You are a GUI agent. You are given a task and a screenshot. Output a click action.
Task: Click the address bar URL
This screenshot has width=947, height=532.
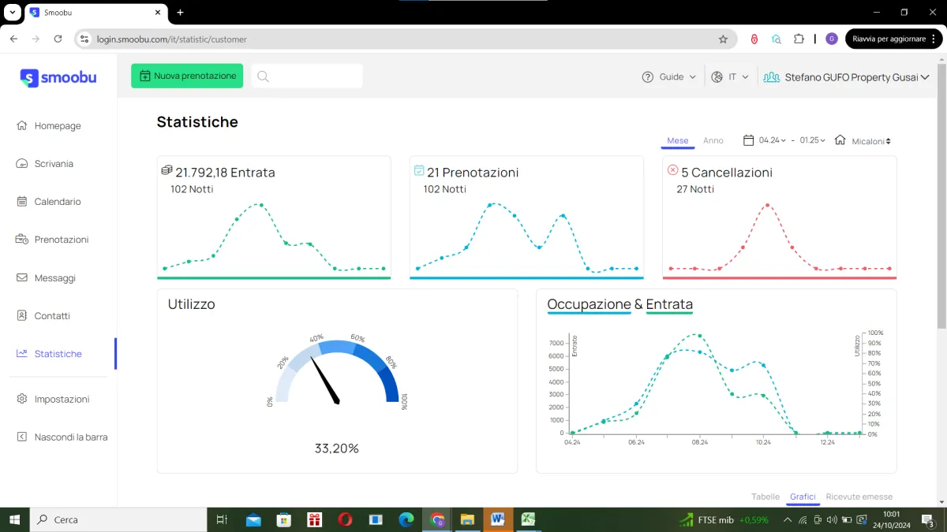tap(171, 39)
